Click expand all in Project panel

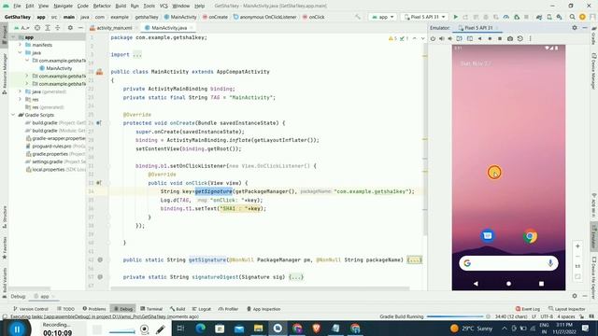48,28
